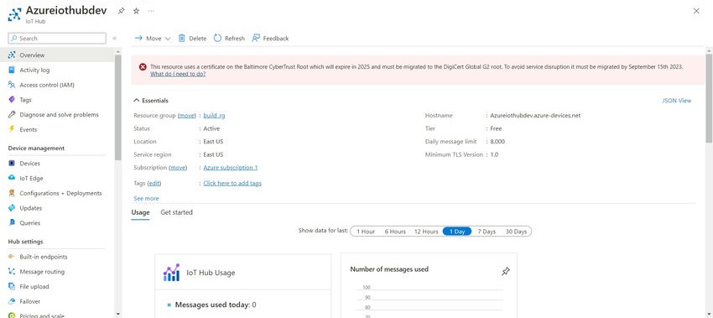Click the Feedback icon
The width and height of the screenshot is (713, 318).
coord(256,39)
